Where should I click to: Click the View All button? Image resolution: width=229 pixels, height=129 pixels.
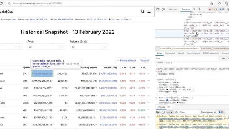click(145, 61)
